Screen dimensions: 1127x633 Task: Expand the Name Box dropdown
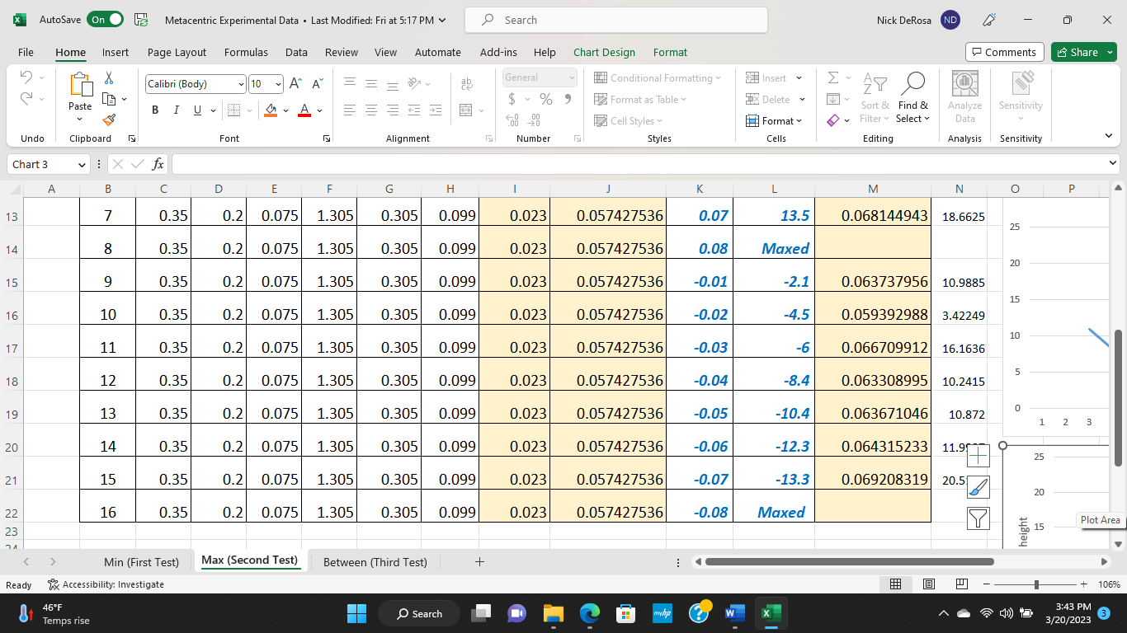(81, 164)
